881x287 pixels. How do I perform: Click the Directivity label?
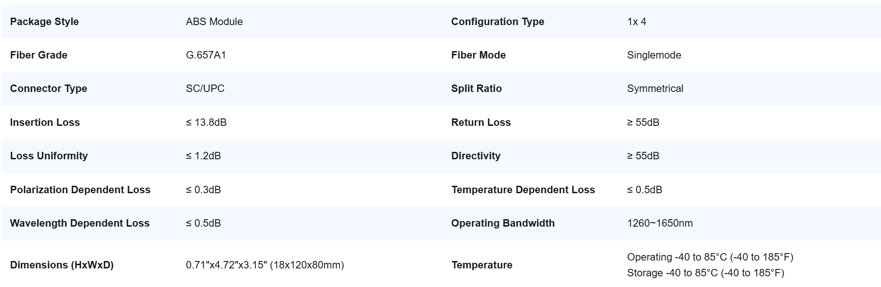coord(476,156)
